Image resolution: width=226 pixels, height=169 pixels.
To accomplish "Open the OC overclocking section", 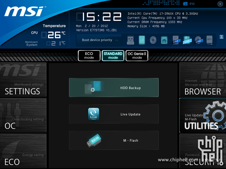I will click(x=23, y=115).
